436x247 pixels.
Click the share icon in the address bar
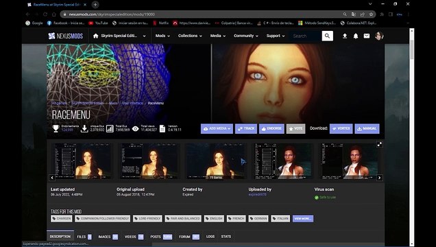363,14
